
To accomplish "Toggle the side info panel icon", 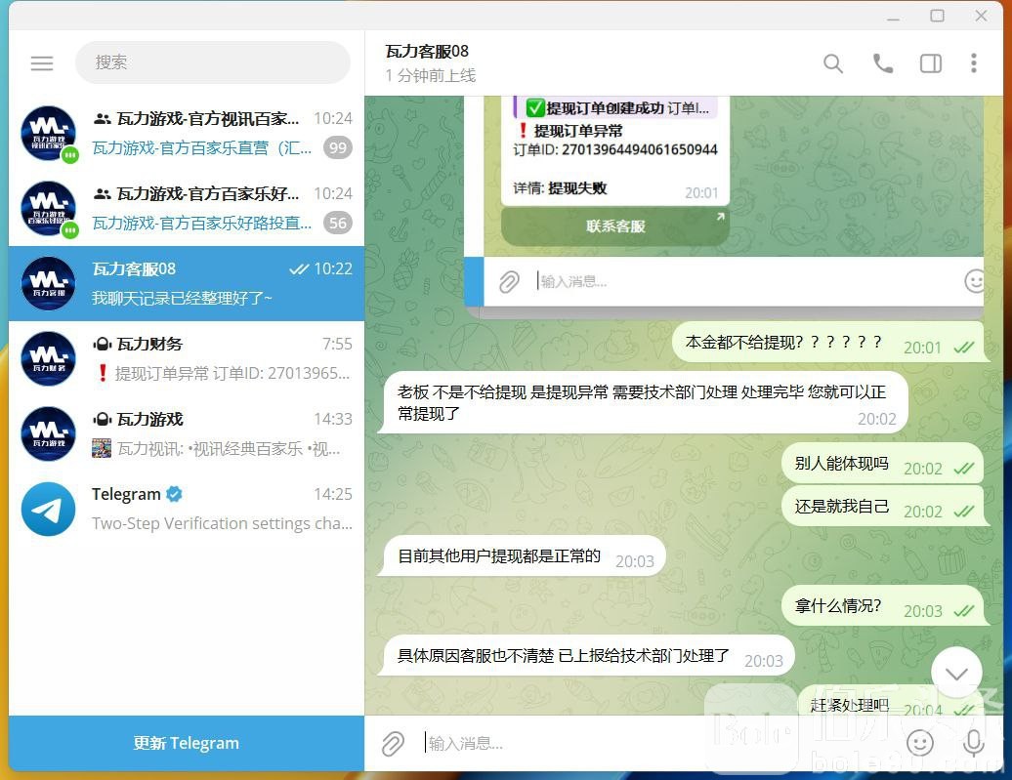I will pyautogui.click(x=930, y=63).
